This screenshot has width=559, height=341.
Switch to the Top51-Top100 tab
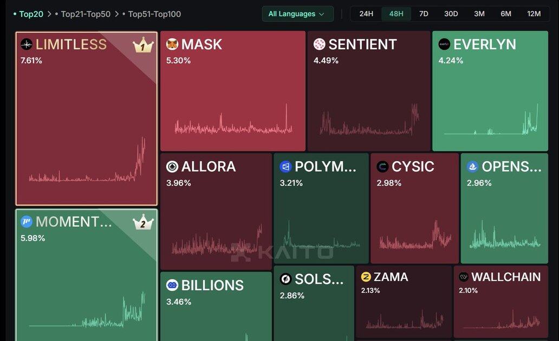click(154, 14)
